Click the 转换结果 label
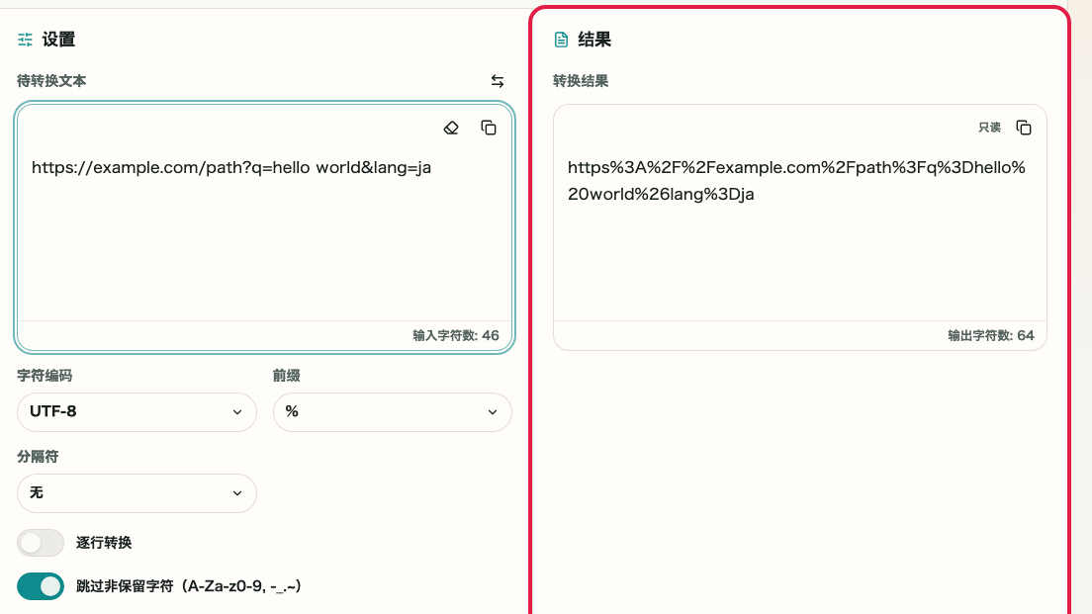 pos(581,81)
